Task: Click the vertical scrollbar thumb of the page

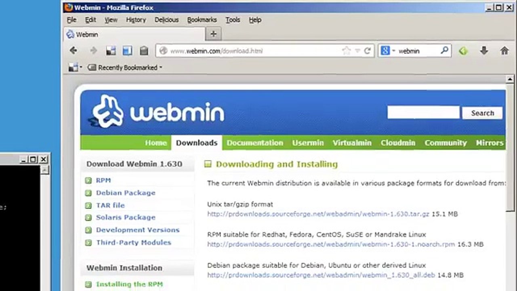Action: click(510, 148)
